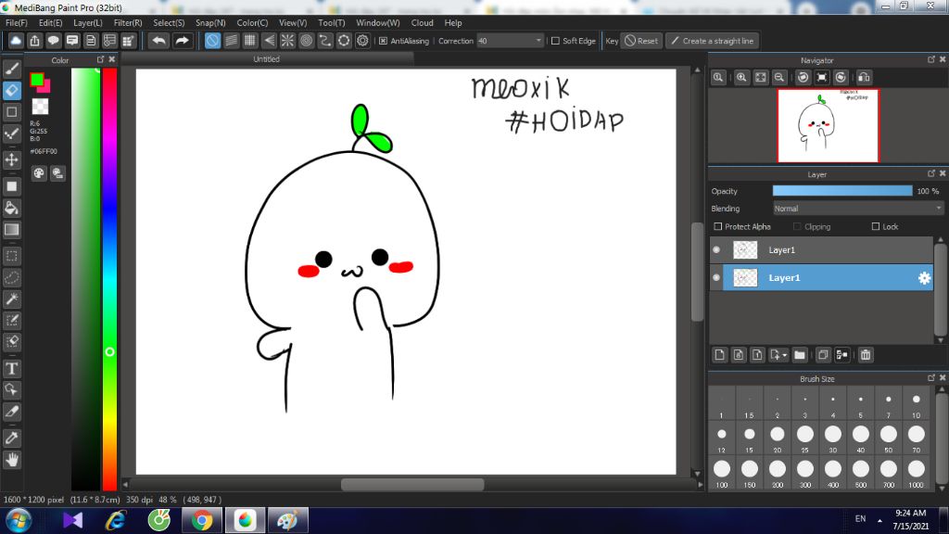Add a new layer folder
The width and height of the screenshot is (949, 534).
tap(800, 355)
